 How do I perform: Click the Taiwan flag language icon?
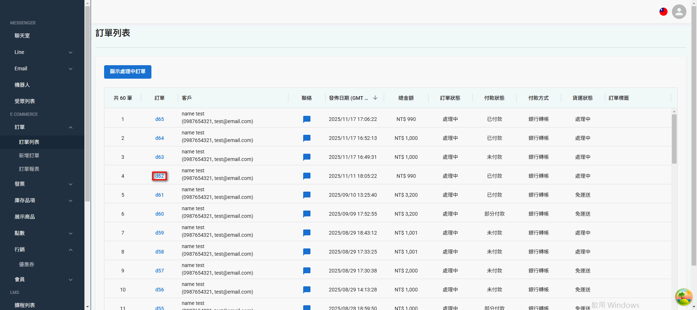pos(663,12)
